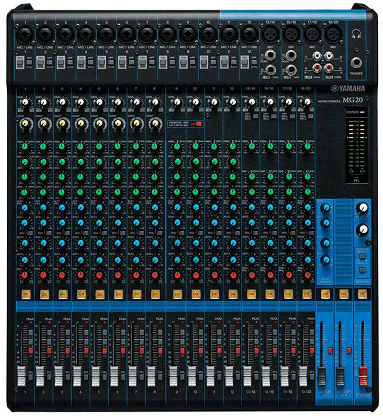Click the GROUP 3-4 fader cap
Image resolution: width=383 pixels, height=416 pixels.
tap(340, 376)
